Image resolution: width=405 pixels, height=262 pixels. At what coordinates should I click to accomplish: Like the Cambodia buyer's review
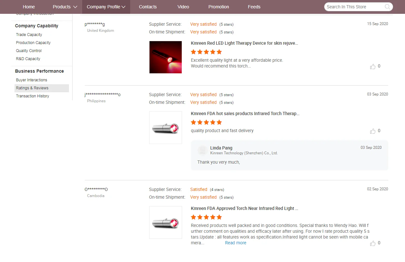point(373,243)
